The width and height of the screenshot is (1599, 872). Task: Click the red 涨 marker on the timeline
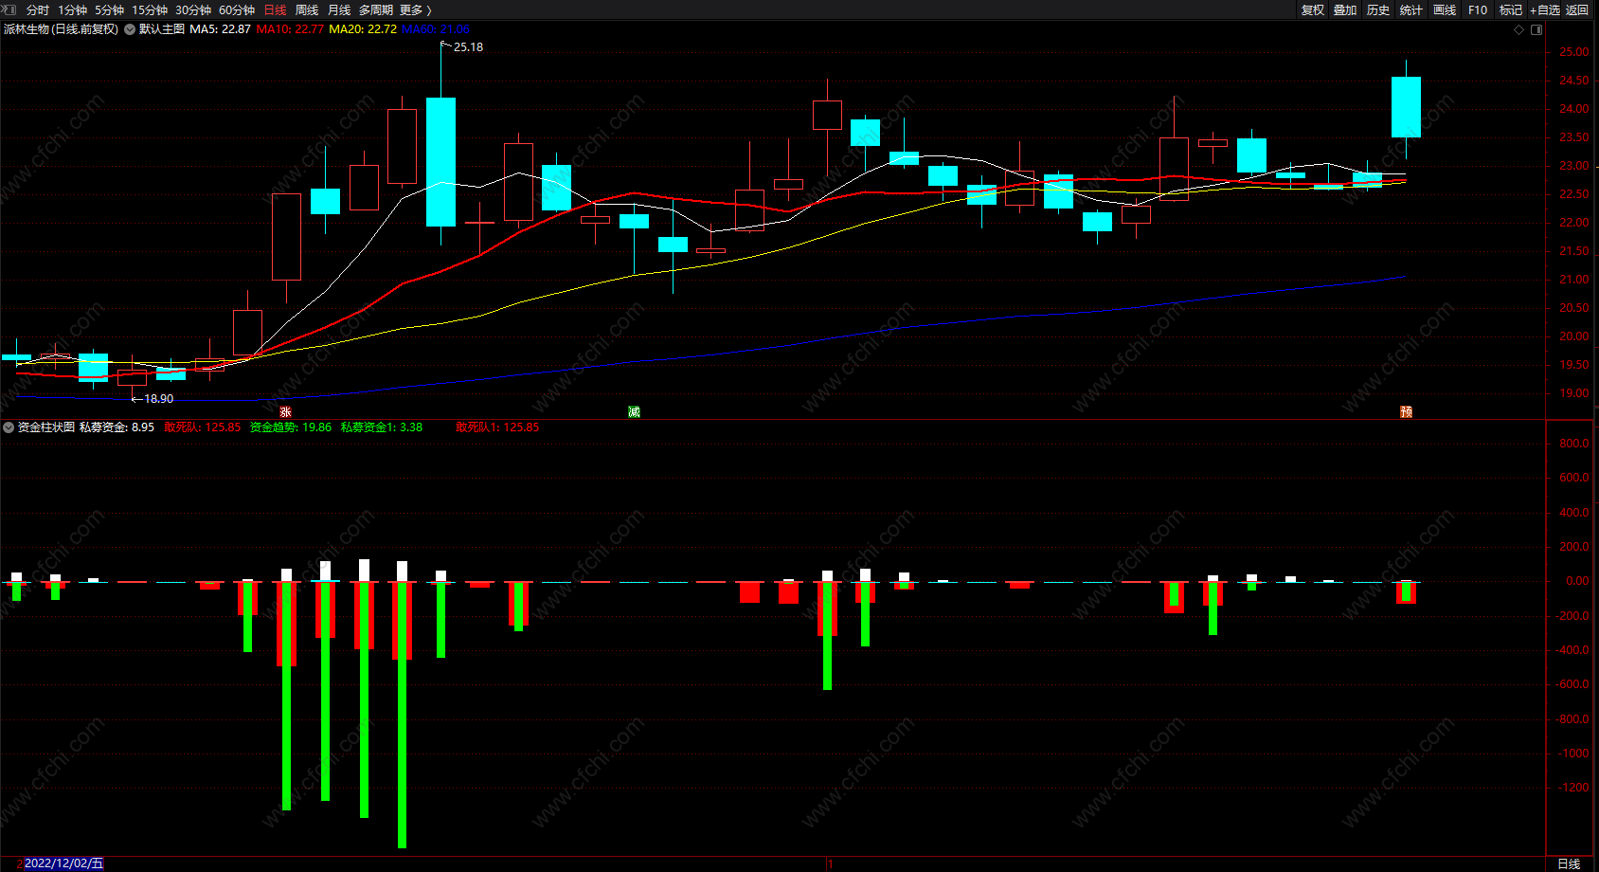click(285, 411)
